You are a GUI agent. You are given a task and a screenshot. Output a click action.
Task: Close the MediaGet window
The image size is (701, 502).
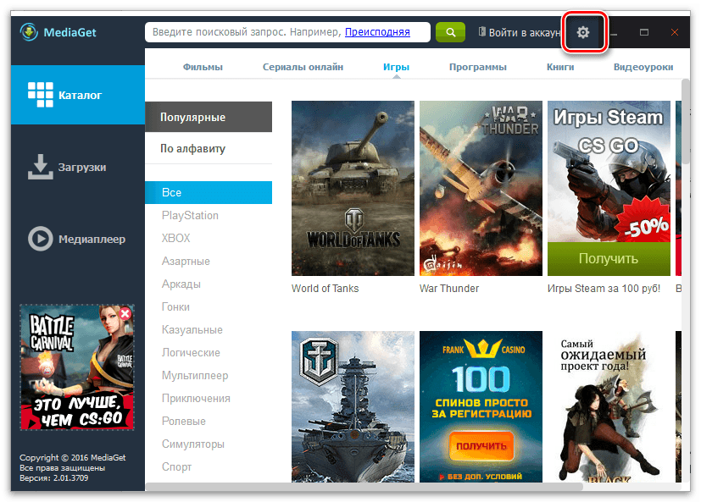(x=675, y=32)
